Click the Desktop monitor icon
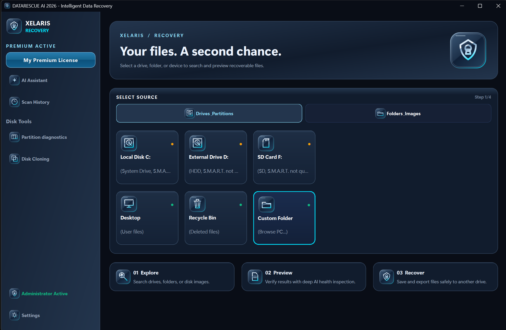The height and width of the screenshot is (330, 506). [x=129, y=204]
